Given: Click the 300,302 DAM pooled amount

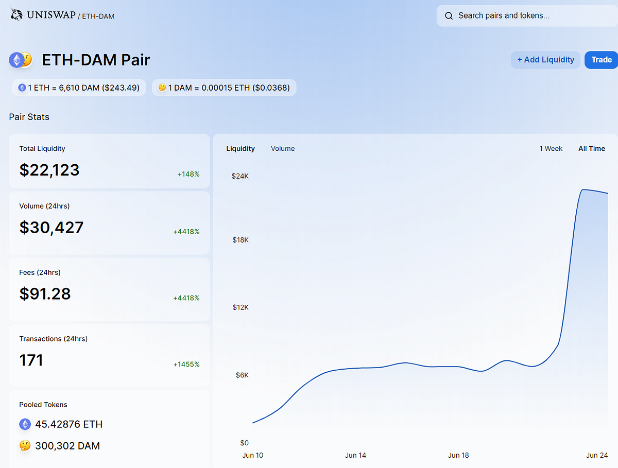Looking at the screenshot, I should pyautogui.click(x=67, y=446).
